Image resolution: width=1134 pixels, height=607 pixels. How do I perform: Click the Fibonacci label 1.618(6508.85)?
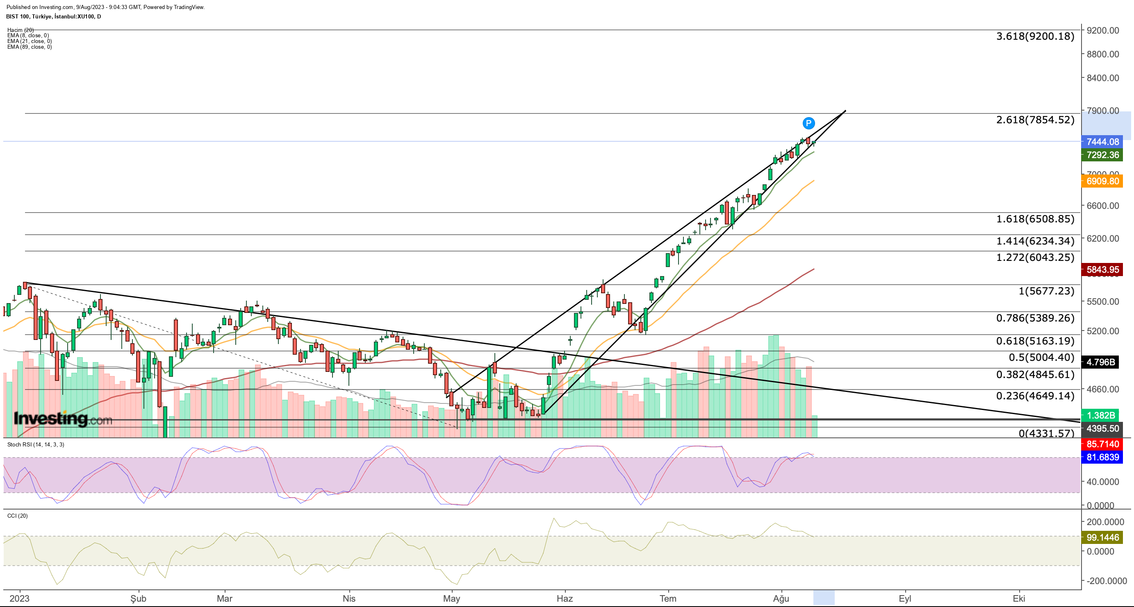(1035, 219)
